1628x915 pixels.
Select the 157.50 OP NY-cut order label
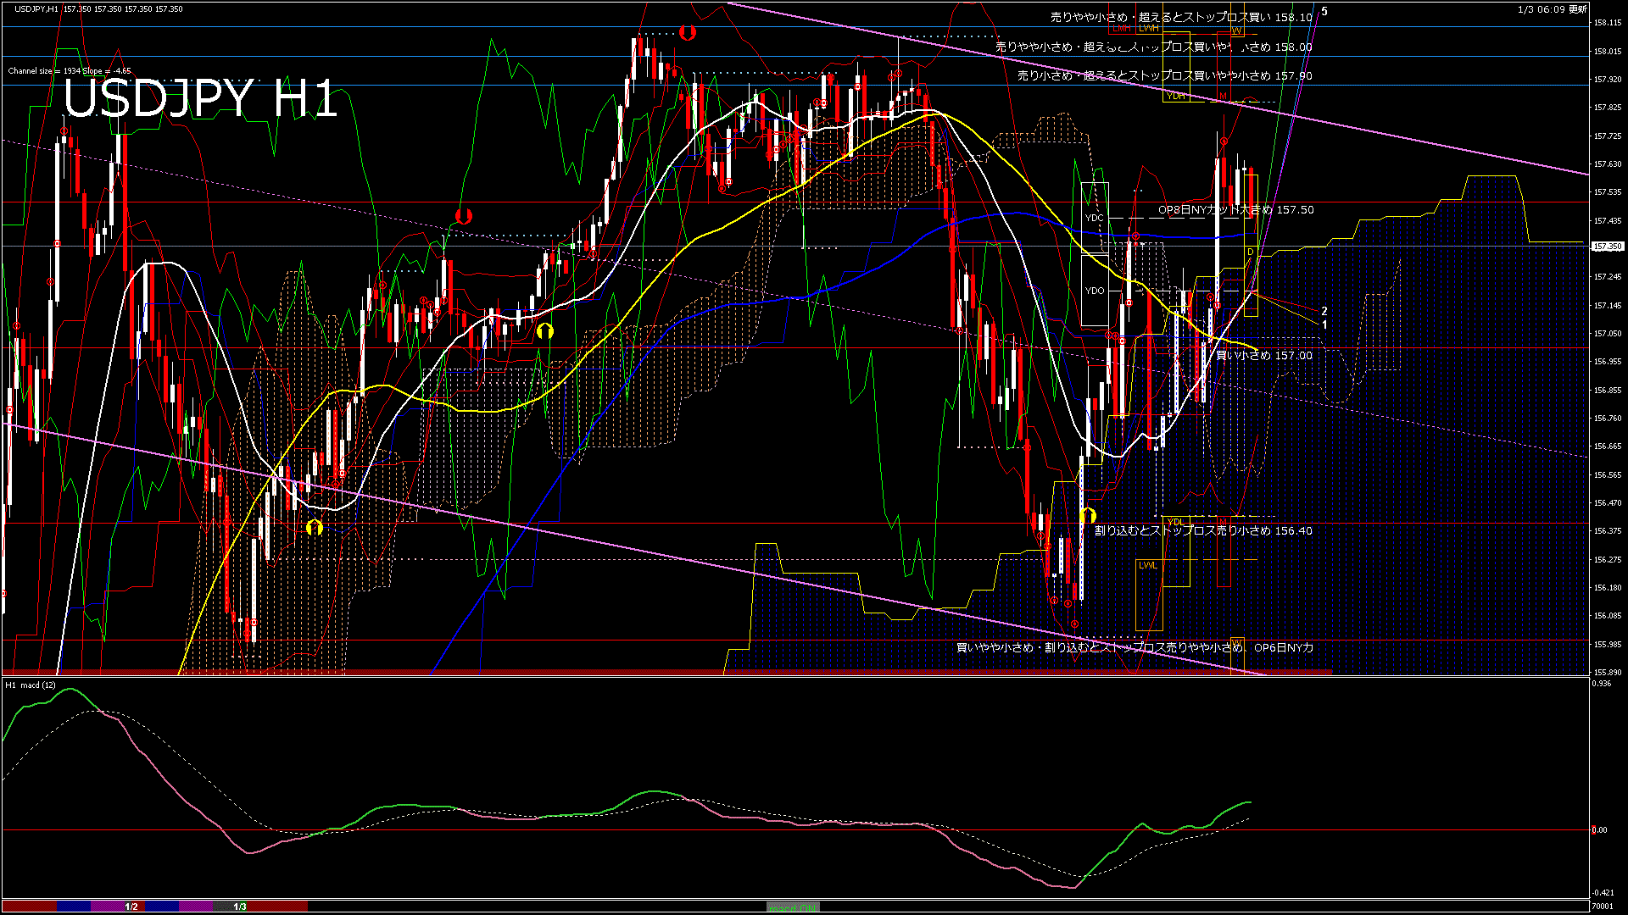click(x=1235, y=209)
